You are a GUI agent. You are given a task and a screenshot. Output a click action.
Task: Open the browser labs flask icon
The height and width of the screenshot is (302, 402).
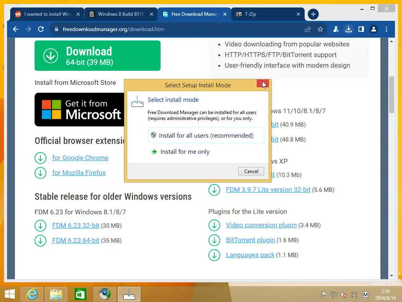point(336,29)
